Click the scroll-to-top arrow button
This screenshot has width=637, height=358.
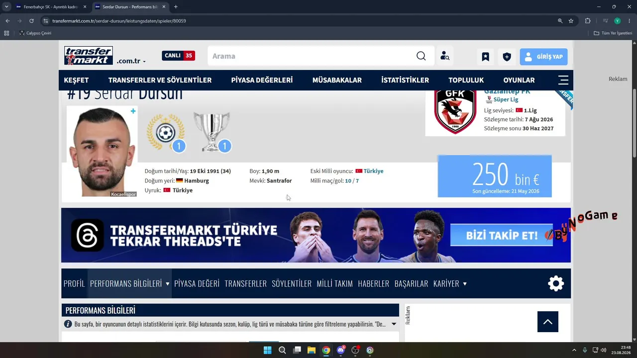tap(548, 322)
